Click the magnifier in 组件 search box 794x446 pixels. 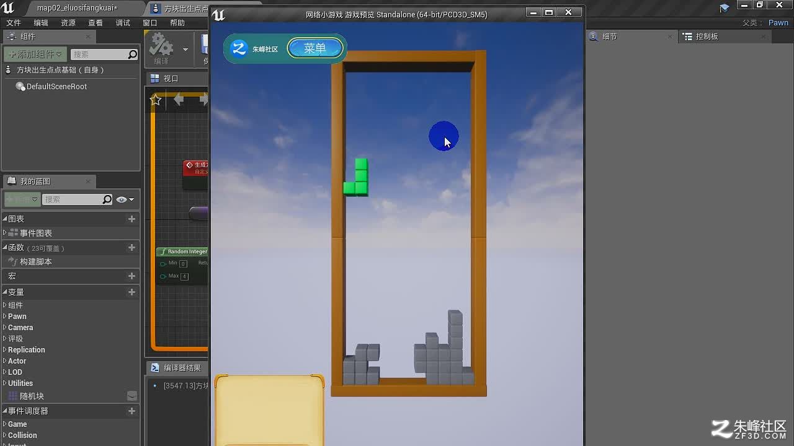click(x=132, y=55)
